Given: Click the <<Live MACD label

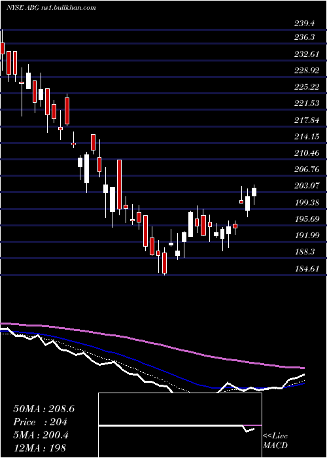Looking at the screenshot, I should point(275,441).
